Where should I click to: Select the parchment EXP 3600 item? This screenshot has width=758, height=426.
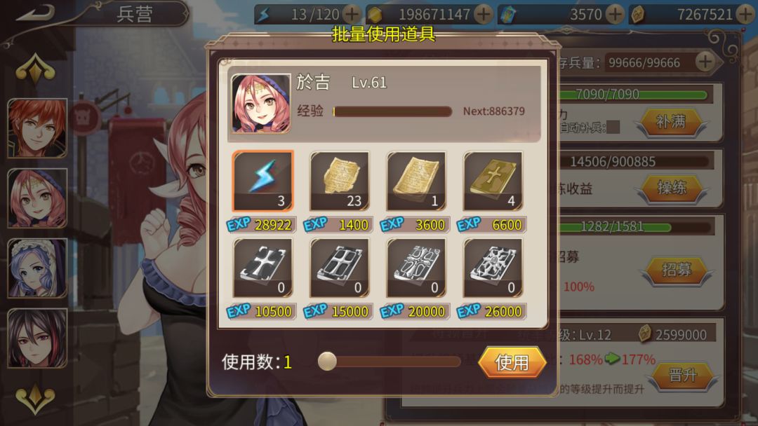[x=415, y=181]
